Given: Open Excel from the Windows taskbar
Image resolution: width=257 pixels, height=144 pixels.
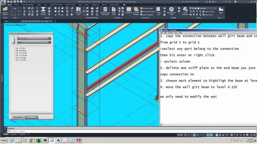Looking at the screenshot, I should click(38, 140).
